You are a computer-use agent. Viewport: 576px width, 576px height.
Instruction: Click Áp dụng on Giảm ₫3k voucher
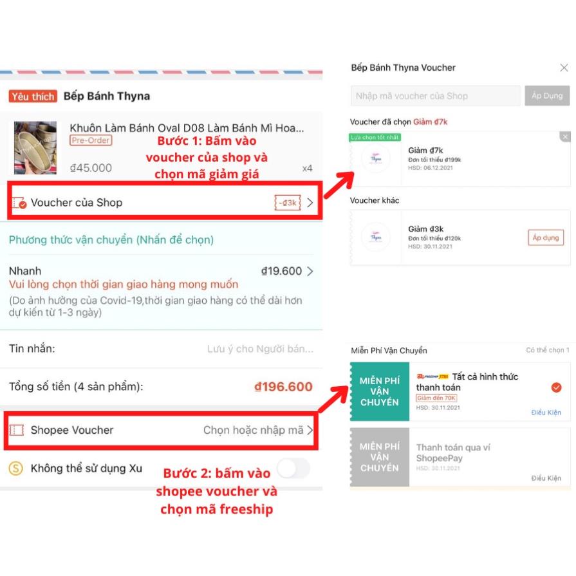pyautogui.click(x=546, y=237)
